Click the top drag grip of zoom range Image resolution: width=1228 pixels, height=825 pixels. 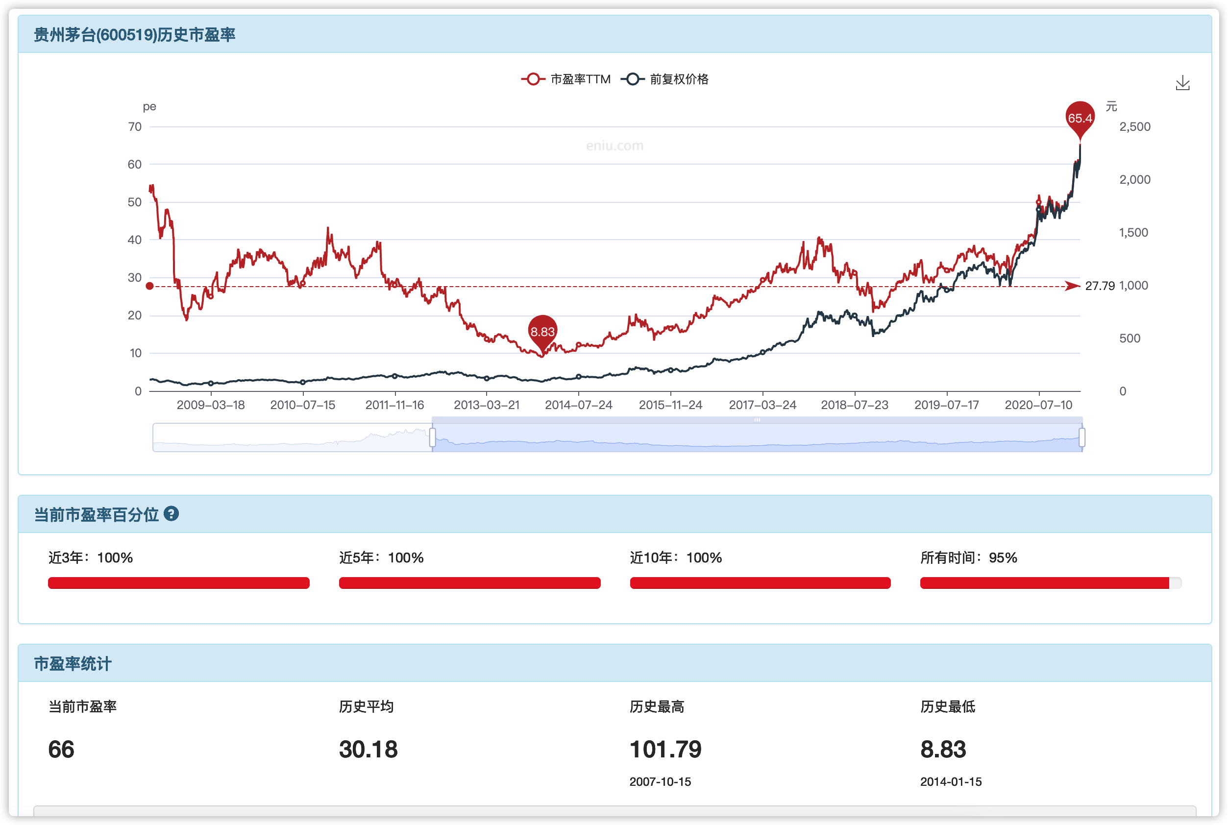[757, 420]
